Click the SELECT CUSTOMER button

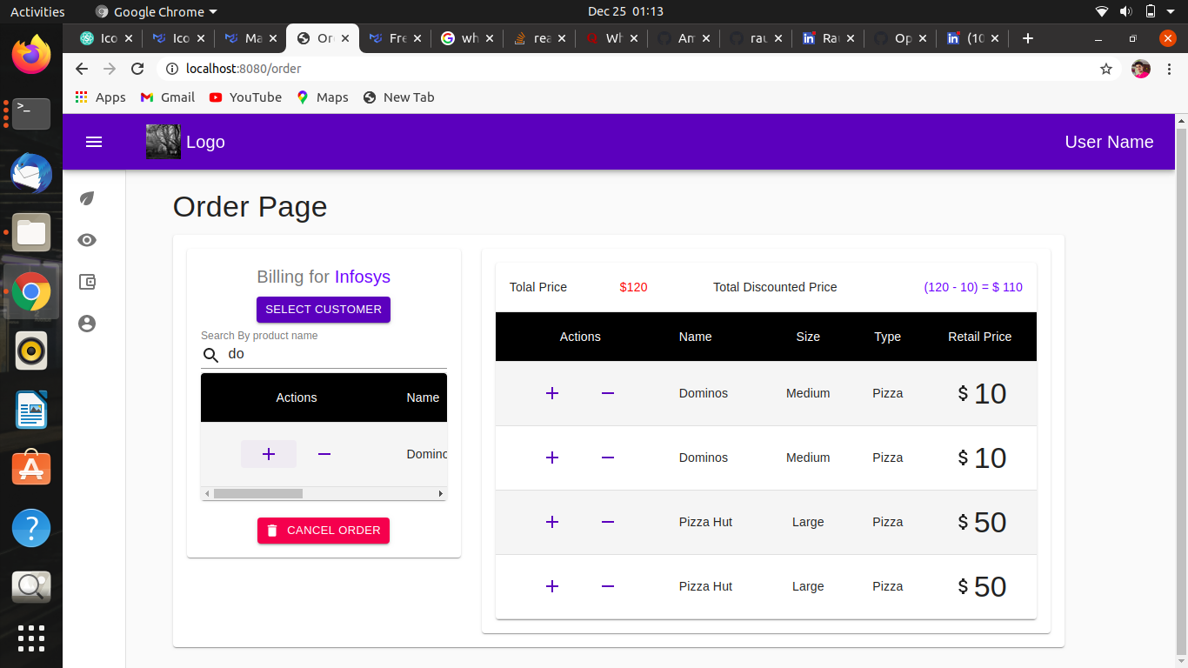click(323, 310)
